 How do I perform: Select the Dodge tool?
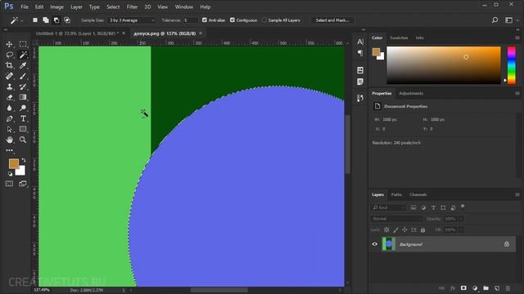click(x=23, y=108)
